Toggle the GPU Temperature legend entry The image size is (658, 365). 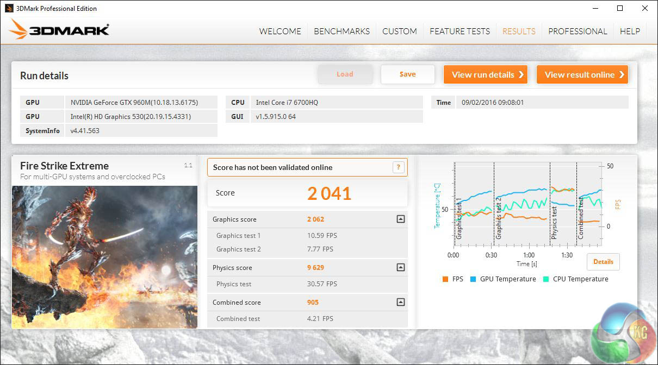[x=504, y=279]
